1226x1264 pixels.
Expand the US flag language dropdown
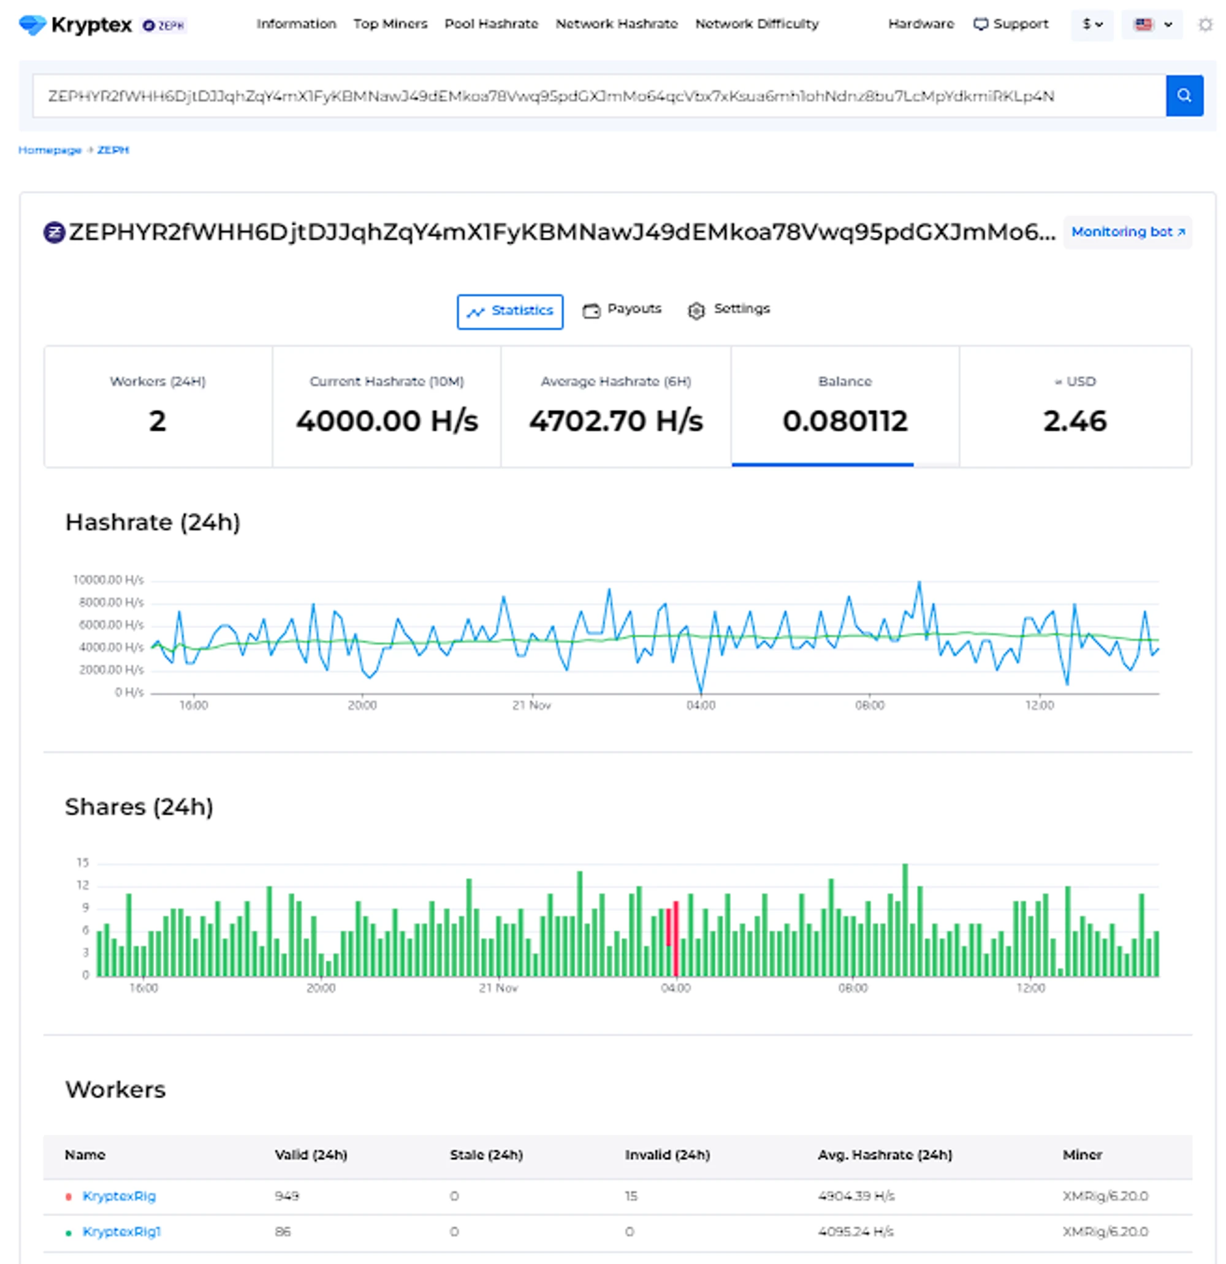tap(1151, 25)
